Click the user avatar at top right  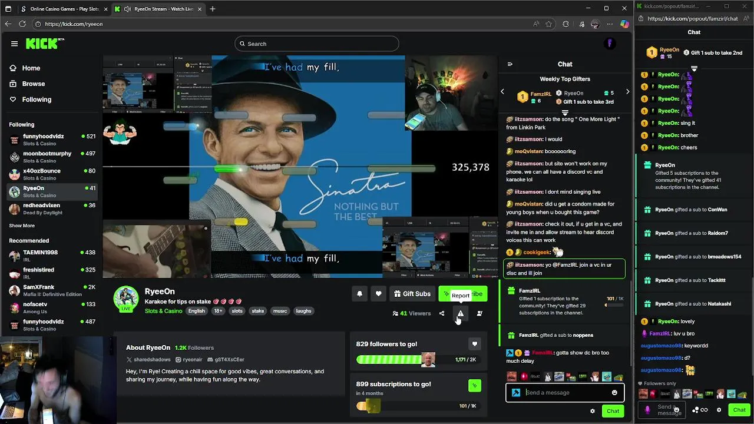610,44
